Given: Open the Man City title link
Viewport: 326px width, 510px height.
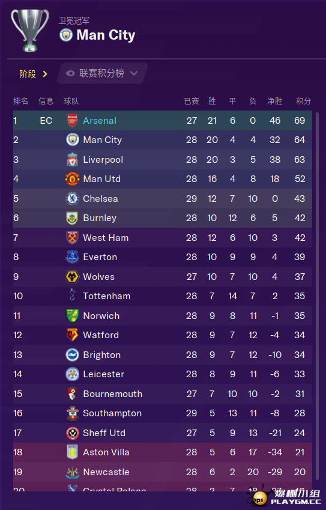Looking at the screenshot, I should tap(106, 35).
